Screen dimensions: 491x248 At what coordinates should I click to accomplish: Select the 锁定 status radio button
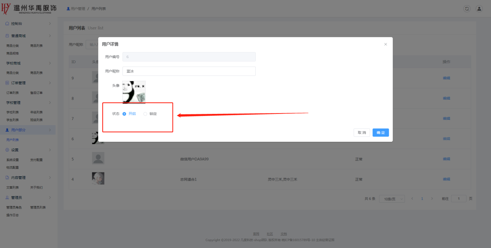tap(145, 114)
